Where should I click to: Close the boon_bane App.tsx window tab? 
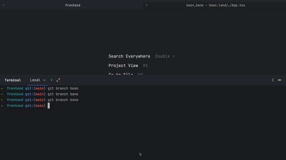[x=147, y=5]
